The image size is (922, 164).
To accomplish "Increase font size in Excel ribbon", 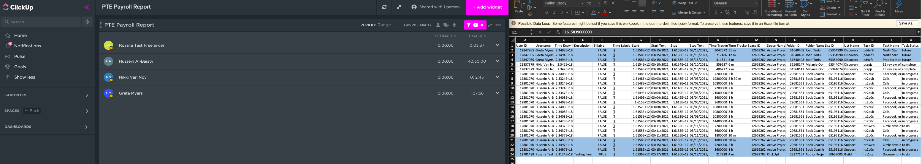I will click(x=605, y=3).
